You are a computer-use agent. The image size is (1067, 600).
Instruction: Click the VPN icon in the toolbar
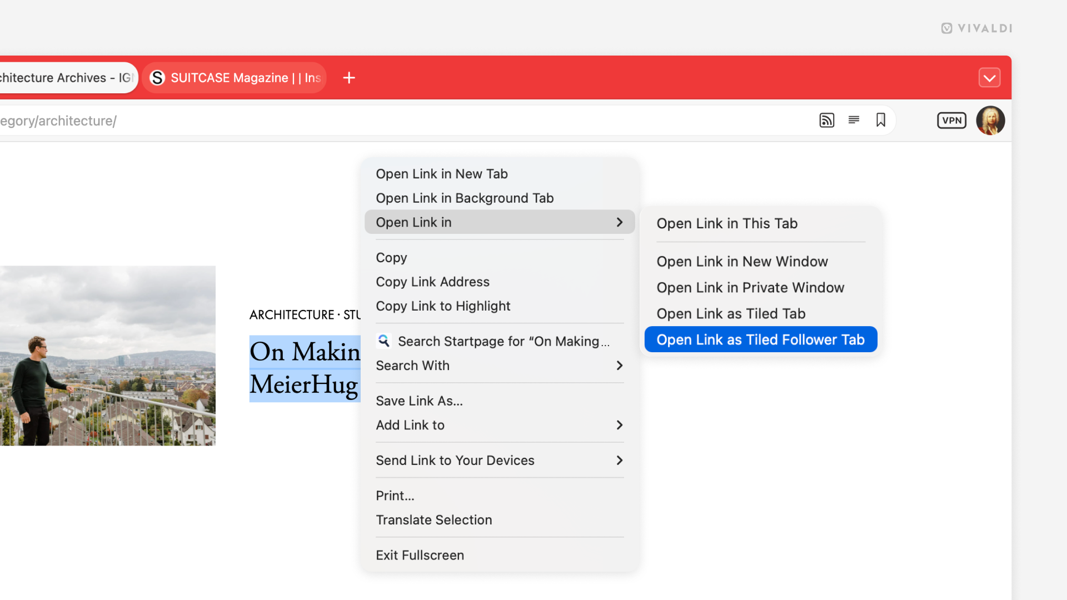click(951, 120)
